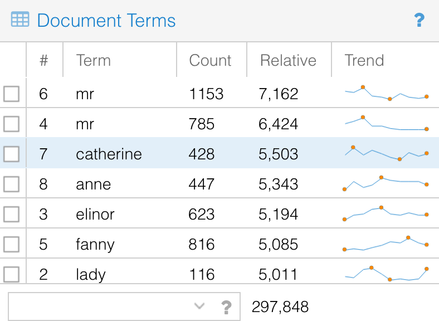Click the trend sparkline for lady
439x321 pixels.
tap(386, 274)
